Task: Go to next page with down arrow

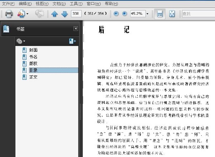Action: tap(64, 14)
